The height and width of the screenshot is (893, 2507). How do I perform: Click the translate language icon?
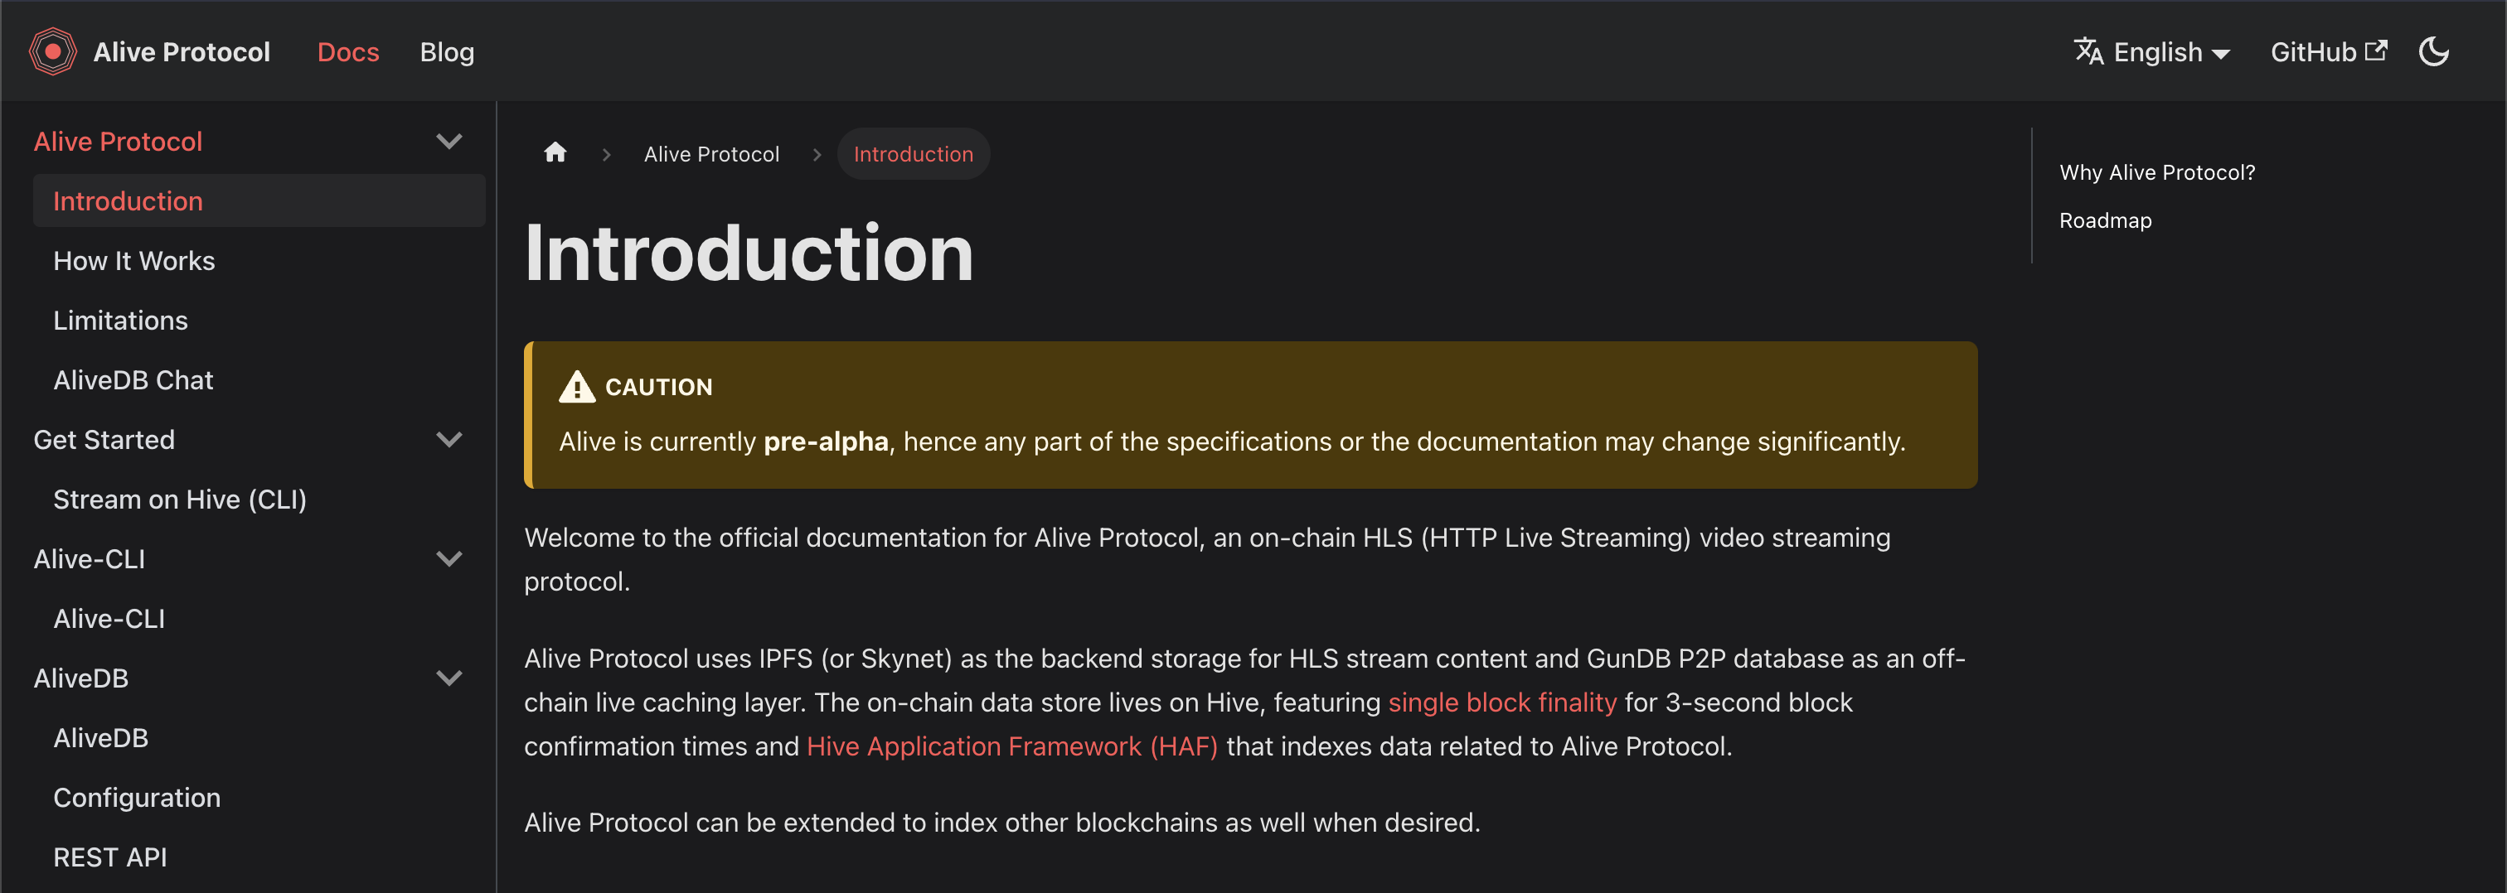point(2088,51)
